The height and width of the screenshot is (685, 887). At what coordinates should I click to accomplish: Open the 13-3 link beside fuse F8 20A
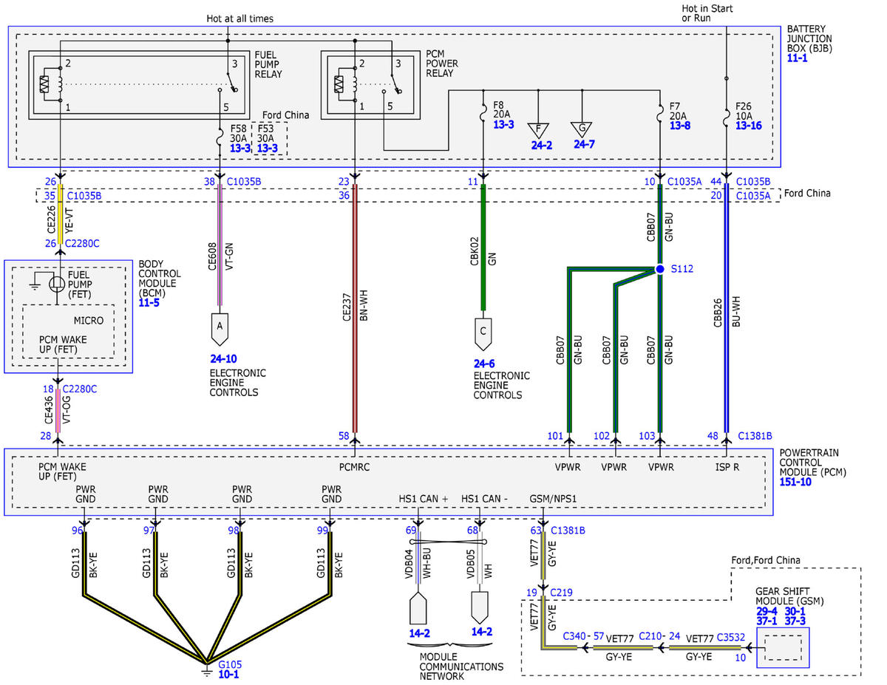coord(503,126)
